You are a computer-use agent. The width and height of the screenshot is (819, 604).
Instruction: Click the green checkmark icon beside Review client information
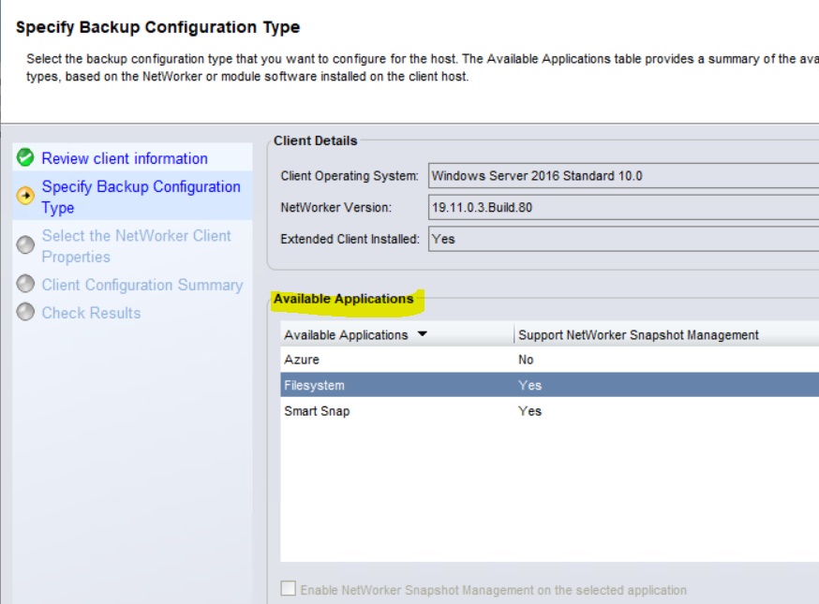click(x=25, y=158)
